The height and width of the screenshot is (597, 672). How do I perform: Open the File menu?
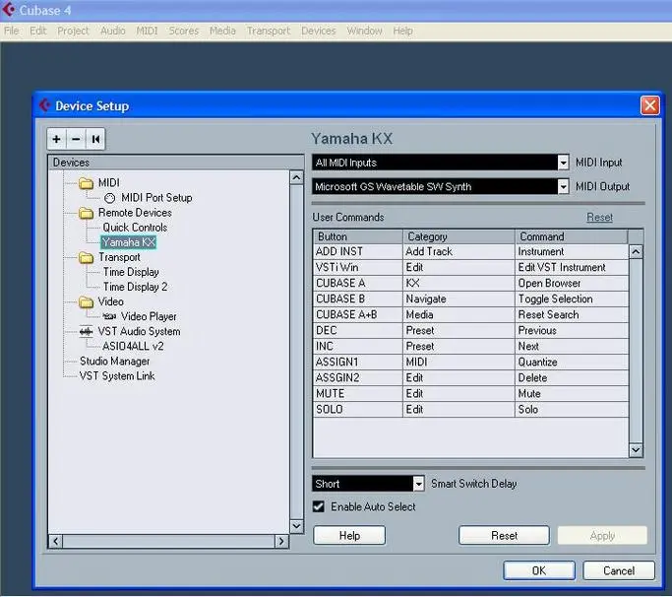point(12,31)
